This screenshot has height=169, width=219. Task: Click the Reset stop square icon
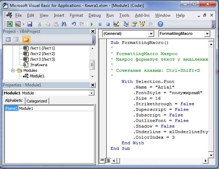click(108, 24)
